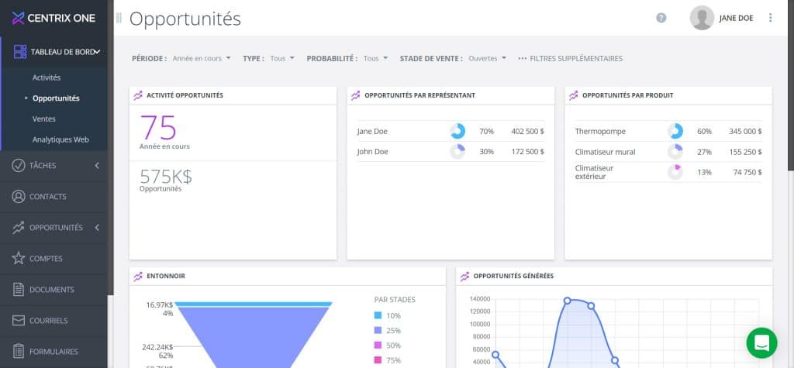
Task: Click the 10% stage legend swatch
Action: point(378,316)
